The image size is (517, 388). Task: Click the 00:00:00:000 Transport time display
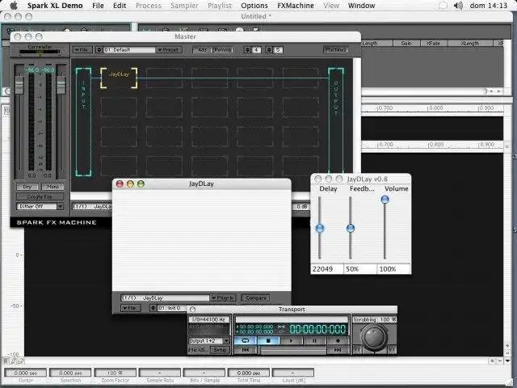click(x=317, y=329)
